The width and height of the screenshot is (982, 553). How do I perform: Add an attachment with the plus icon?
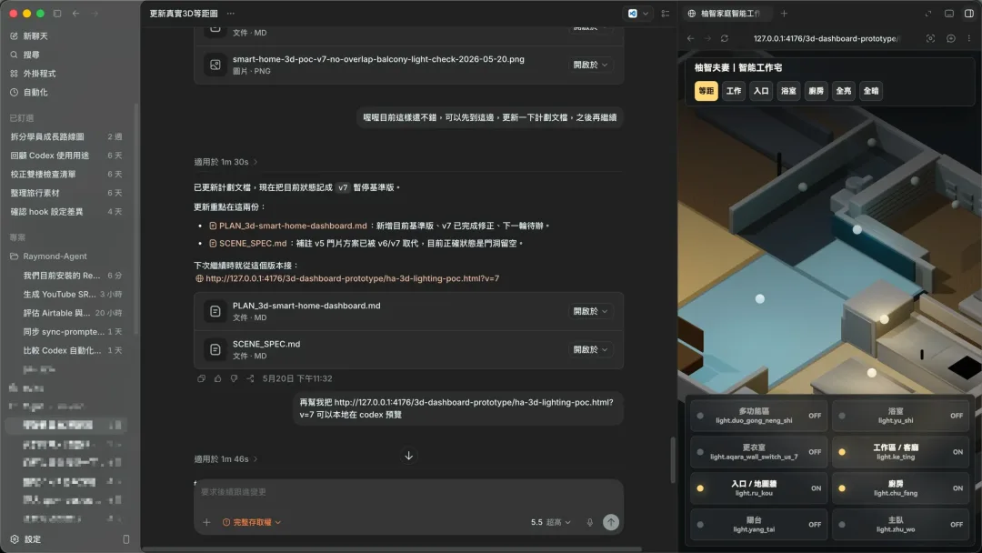tap(206, 522)
